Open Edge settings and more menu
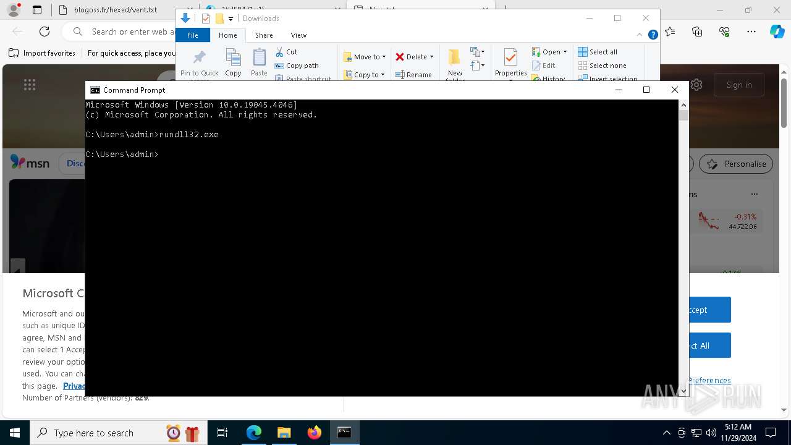Viewport: 791px width, 445px height. (x=751, y=32)
